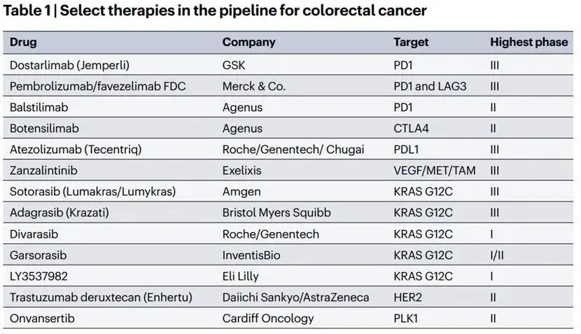Viewport: 581px width, 334px height.
Task: Click the InventisBio company cell
Action: point(251,255)
